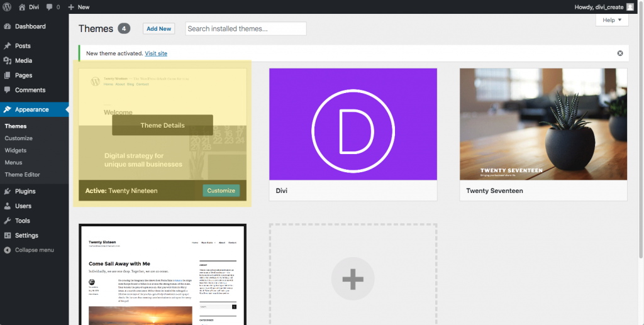
Task: Open the Pages menu label
Action: tap(23, 75)
